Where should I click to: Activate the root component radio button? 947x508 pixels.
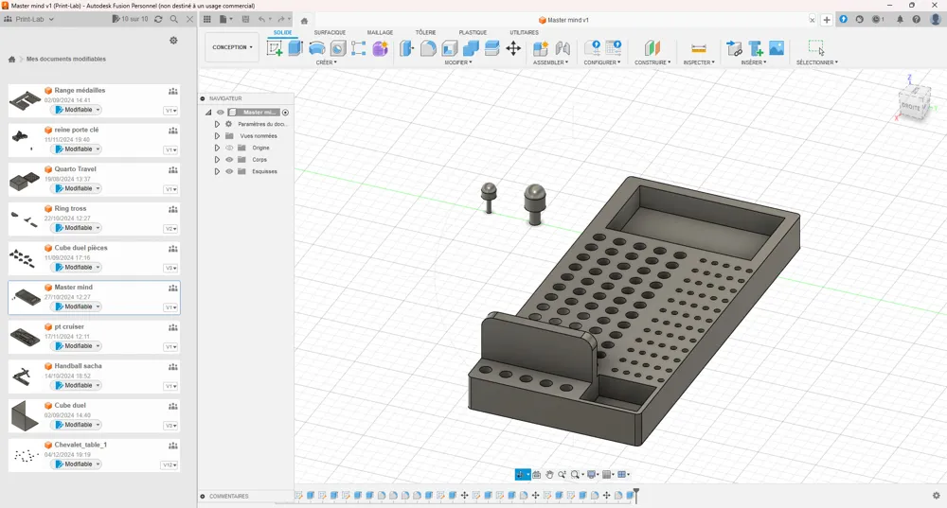[x=285, y=113]
